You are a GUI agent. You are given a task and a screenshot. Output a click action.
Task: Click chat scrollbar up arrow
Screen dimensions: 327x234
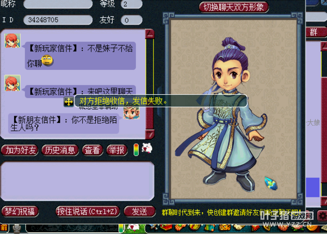pos(150,34)
